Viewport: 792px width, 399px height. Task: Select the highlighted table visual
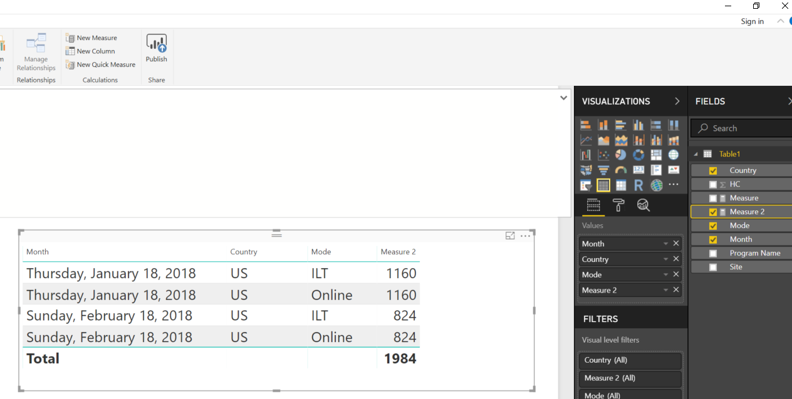(x=603, y=185)
